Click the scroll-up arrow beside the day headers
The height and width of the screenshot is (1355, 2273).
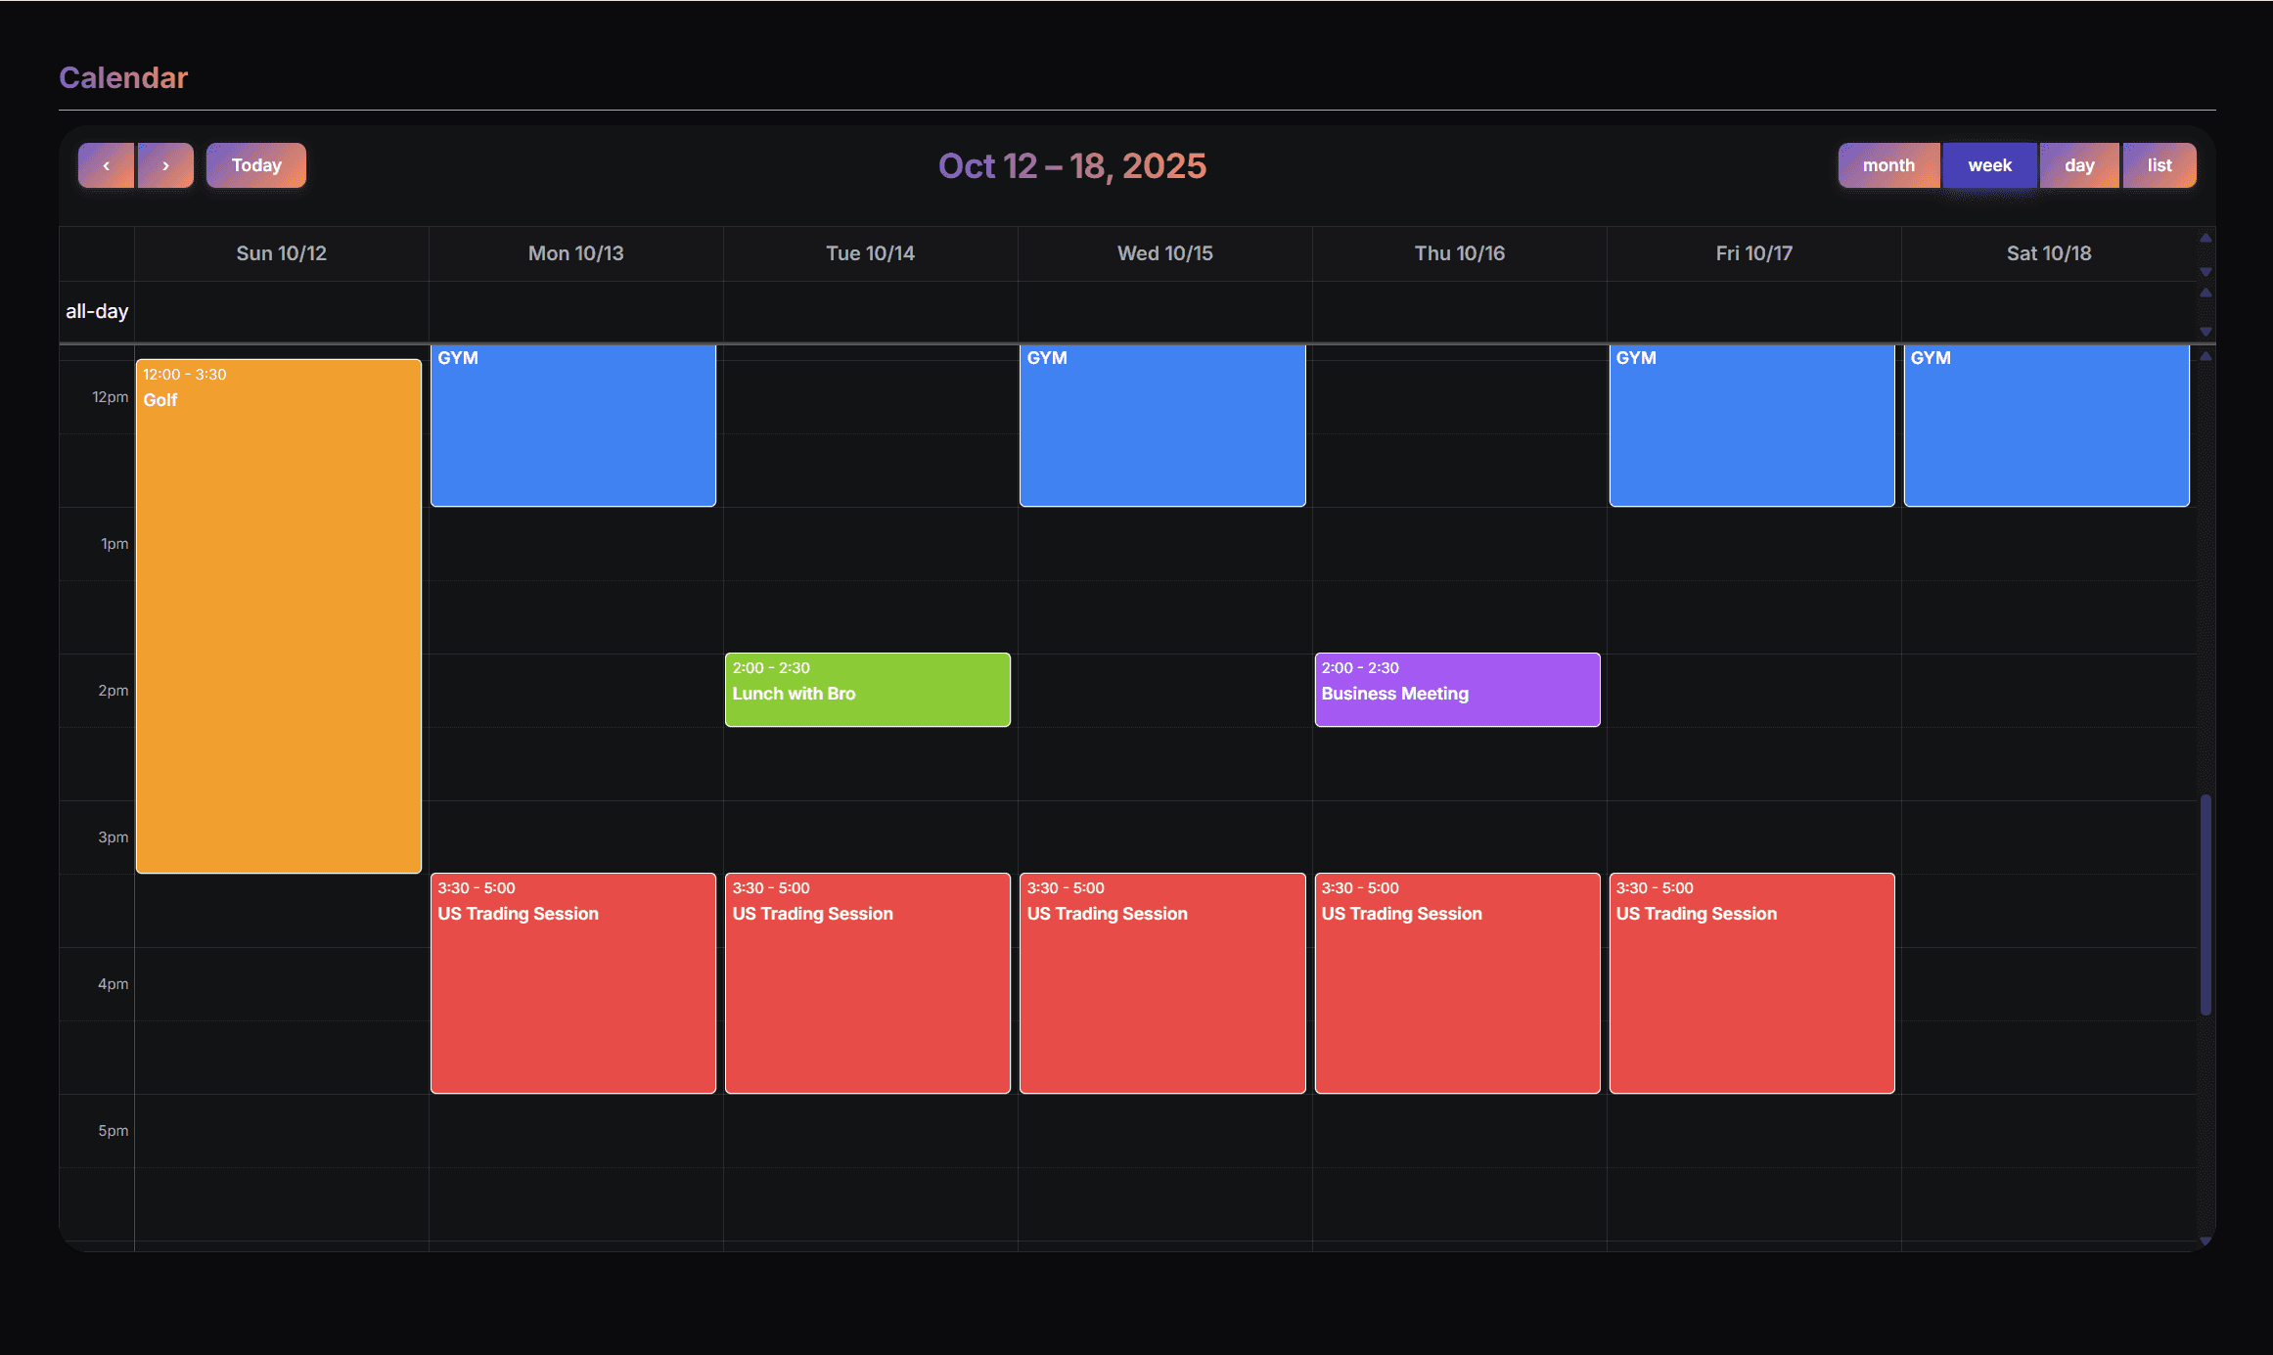(2205, 238)
